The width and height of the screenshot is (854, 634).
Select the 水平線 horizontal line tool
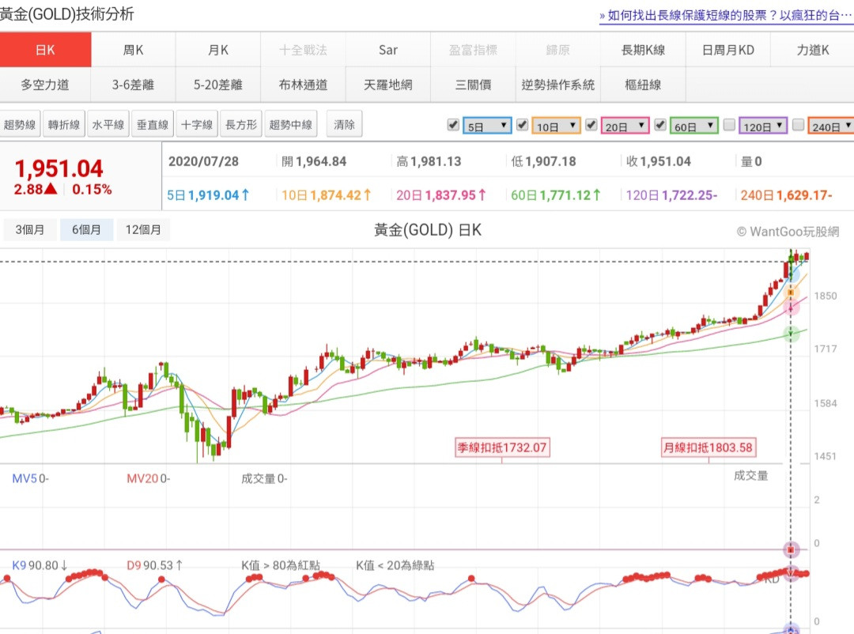[x=108, y=125]
